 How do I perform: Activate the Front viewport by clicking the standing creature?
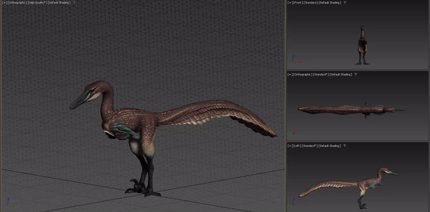tap(362, 45)
